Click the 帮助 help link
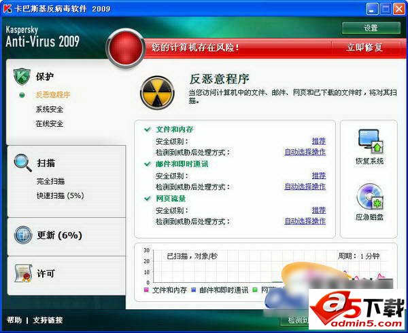This screenshot has height=333, width=408. pyautogui.click(x=14, y=319)
